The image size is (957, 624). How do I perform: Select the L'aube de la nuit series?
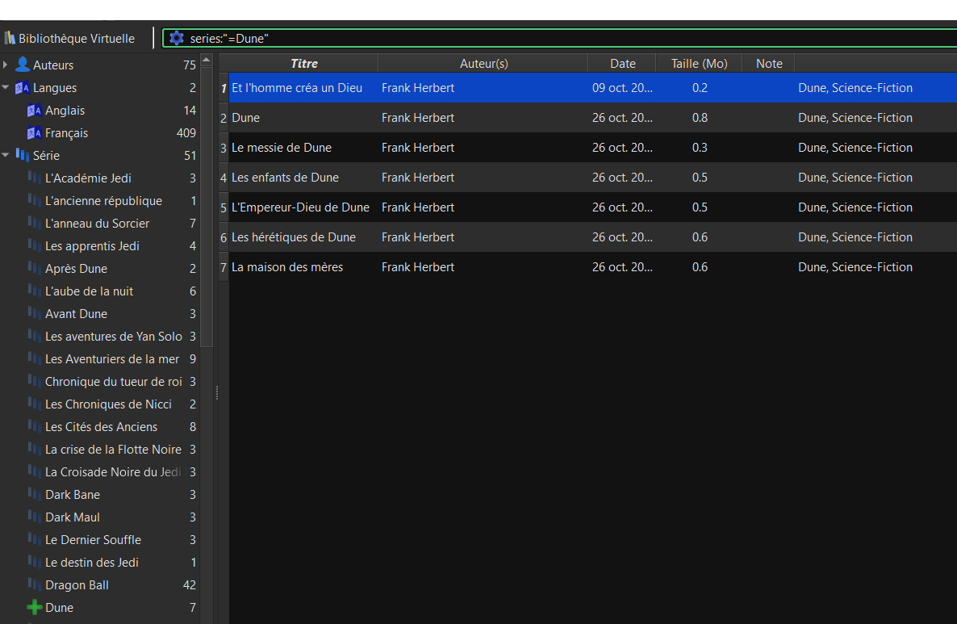(89, 291)
